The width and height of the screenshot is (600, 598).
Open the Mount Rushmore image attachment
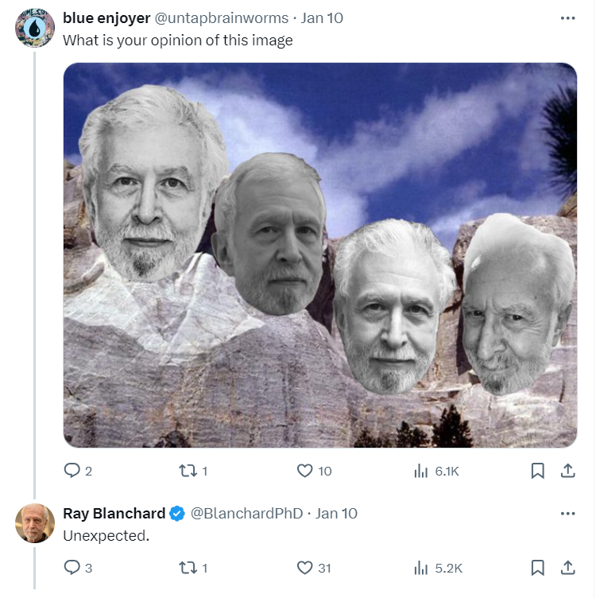[320, 255]
